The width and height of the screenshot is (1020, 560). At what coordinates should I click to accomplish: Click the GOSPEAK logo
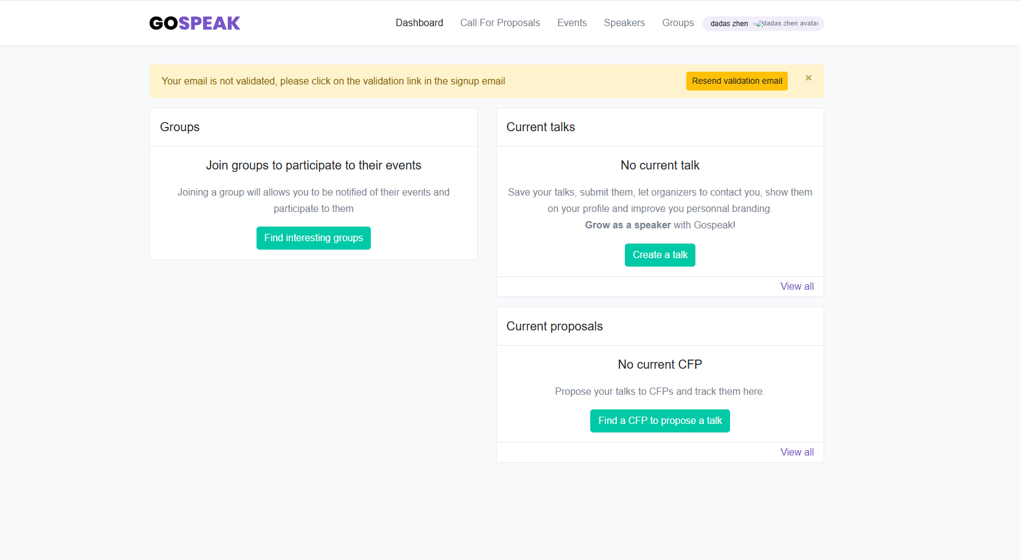[x=195, y=23]
